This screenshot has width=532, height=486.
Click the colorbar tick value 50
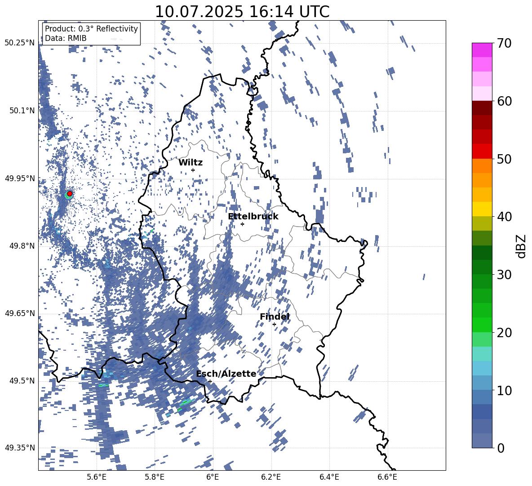pos(504,159)
